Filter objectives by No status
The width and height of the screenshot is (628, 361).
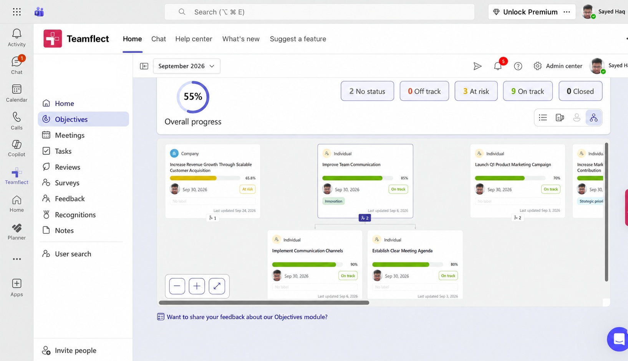coord(367,91)
